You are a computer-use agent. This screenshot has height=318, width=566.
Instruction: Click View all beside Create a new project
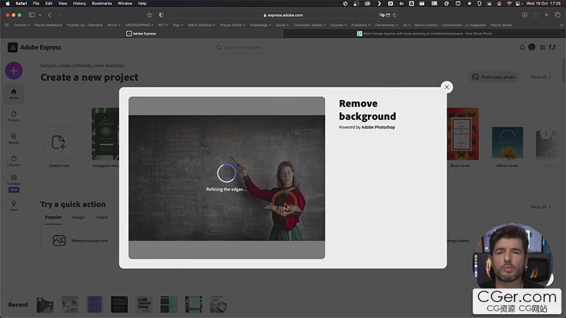click(540, 77)
